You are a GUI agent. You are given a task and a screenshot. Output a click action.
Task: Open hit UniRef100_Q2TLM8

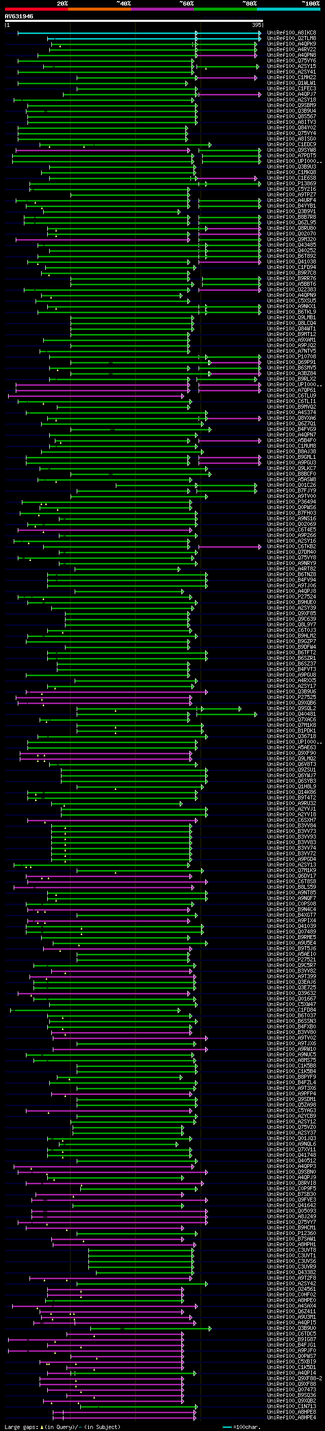click(291, 39)
